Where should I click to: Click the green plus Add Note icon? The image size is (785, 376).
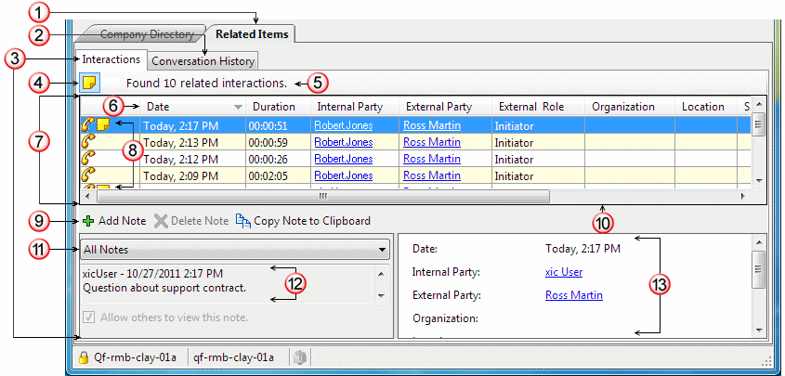(x=88, y=221)
